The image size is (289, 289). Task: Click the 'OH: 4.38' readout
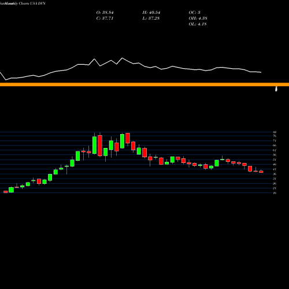[198, 18]
